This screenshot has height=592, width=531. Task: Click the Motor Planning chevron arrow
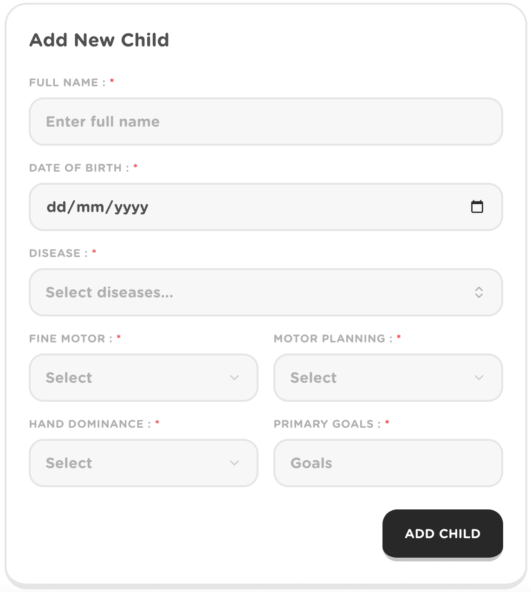(479, 378)
